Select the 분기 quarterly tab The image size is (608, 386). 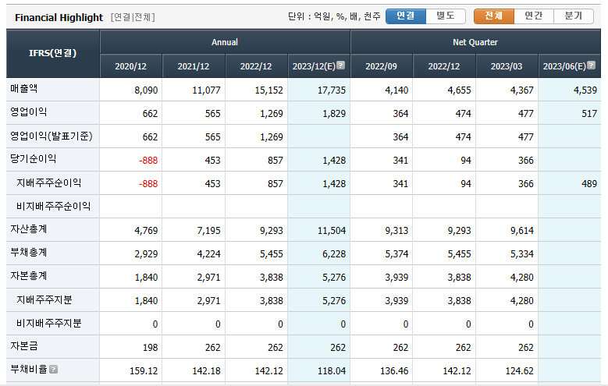point(574,16)
